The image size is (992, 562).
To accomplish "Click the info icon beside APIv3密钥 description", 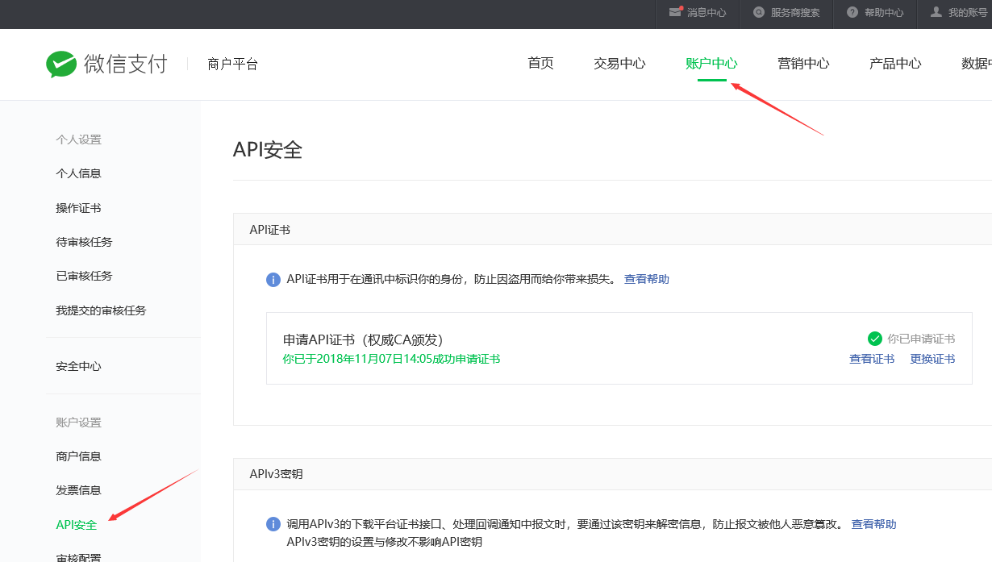I will (x=273, y=525).
